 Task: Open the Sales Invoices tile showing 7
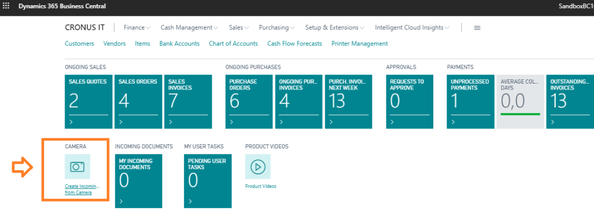pos(188,102)
